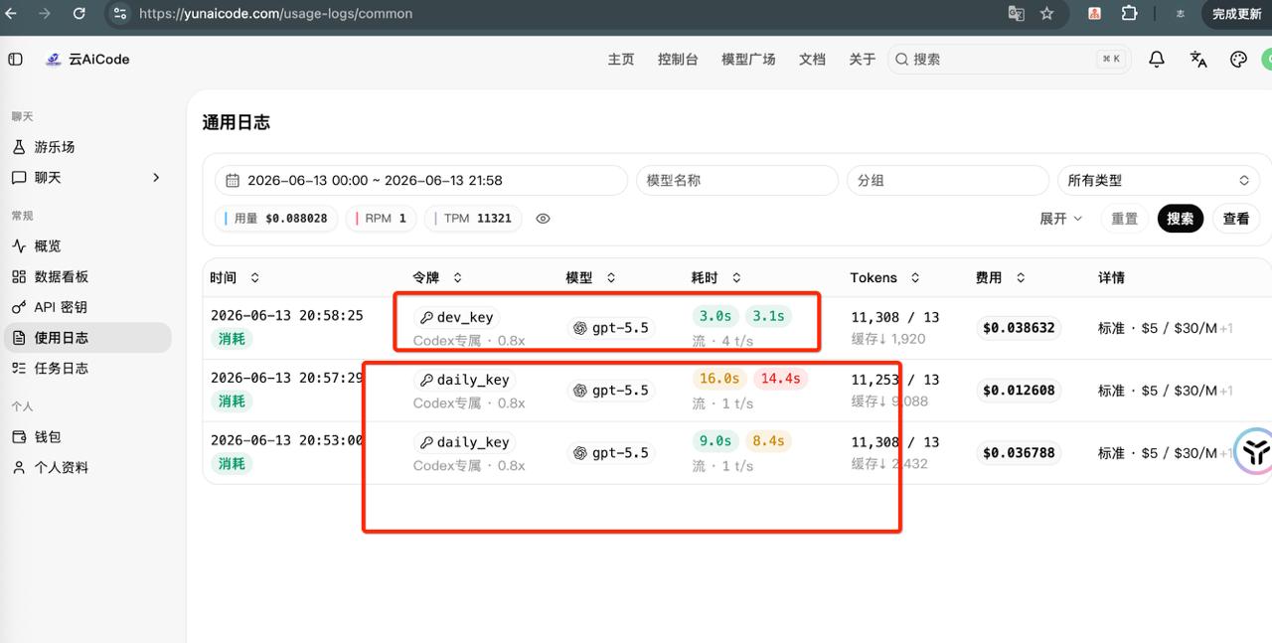Open the theme palette icon
1272x643 pixels.
(1238, 60)
